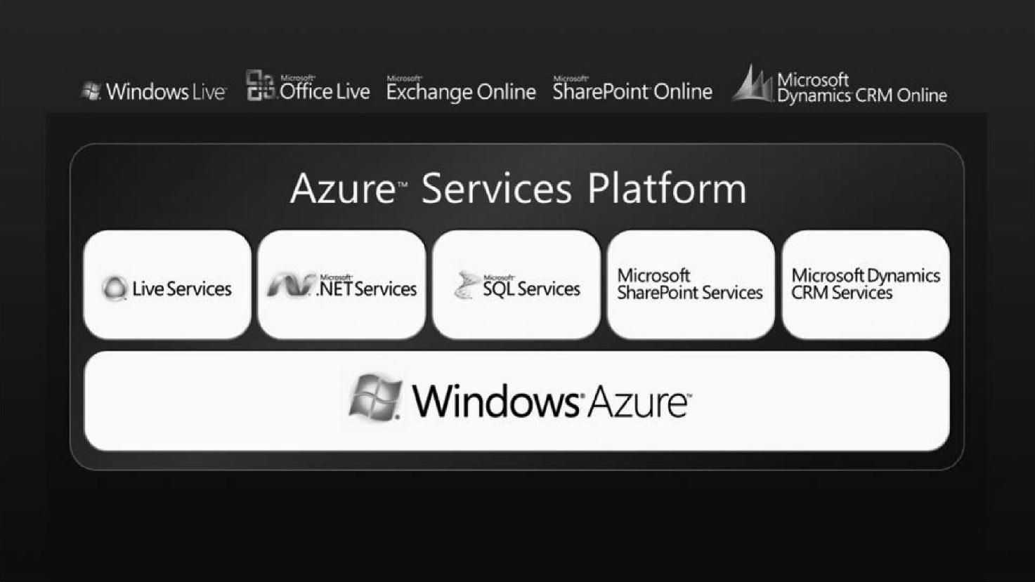Open the Office Live text label
The height and width of the screenshot is (582, 1035).
pyautogui.click(x=325, y=90)
